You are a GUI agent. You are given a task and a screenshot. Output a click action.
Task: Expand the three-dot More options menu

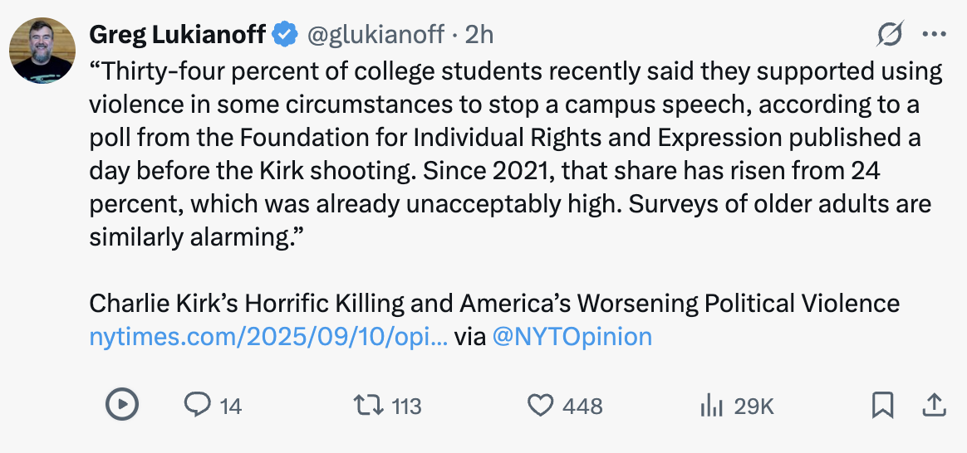(x=935, y=35)
